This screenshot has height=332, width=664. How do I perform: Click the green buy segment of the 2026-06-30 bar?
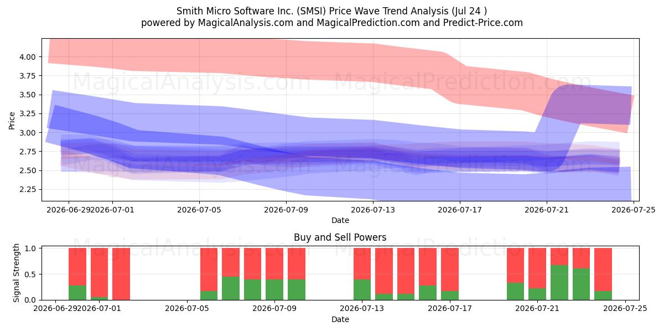[77, 293]
